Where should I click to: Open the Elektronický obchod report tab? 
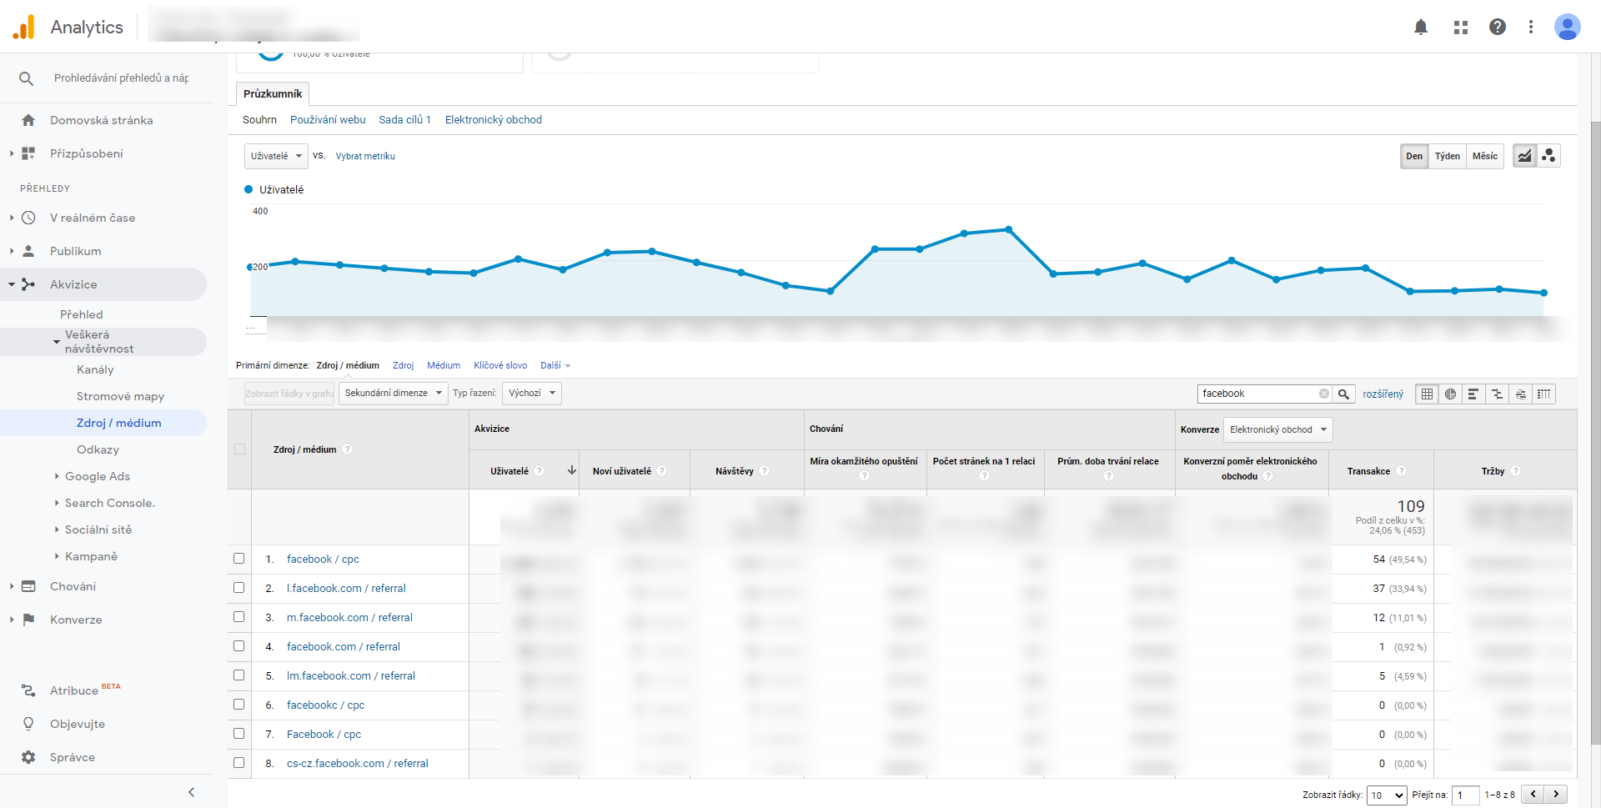(x=494, y=120)
